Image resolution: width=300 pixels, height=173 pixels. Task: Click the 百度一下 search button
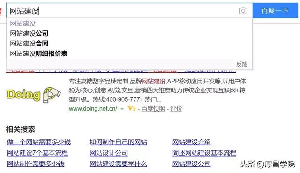tap(275, 11)
